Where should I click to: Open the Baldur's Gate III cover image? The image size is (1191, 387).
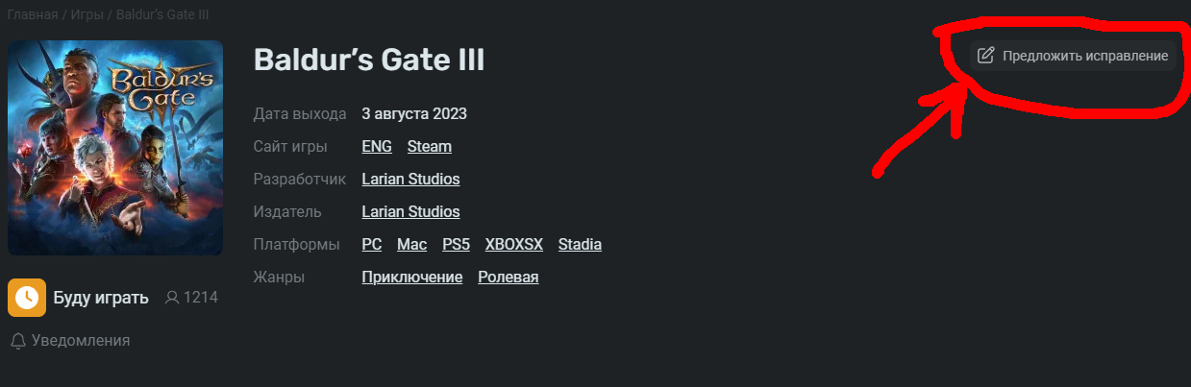point(115,148)
